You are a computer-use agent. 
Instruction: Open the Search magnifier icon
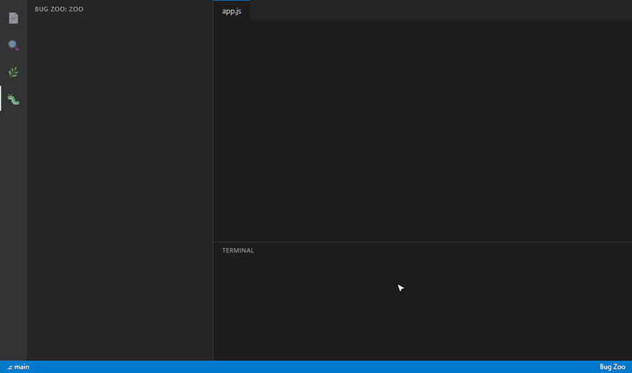click(14, 45)
